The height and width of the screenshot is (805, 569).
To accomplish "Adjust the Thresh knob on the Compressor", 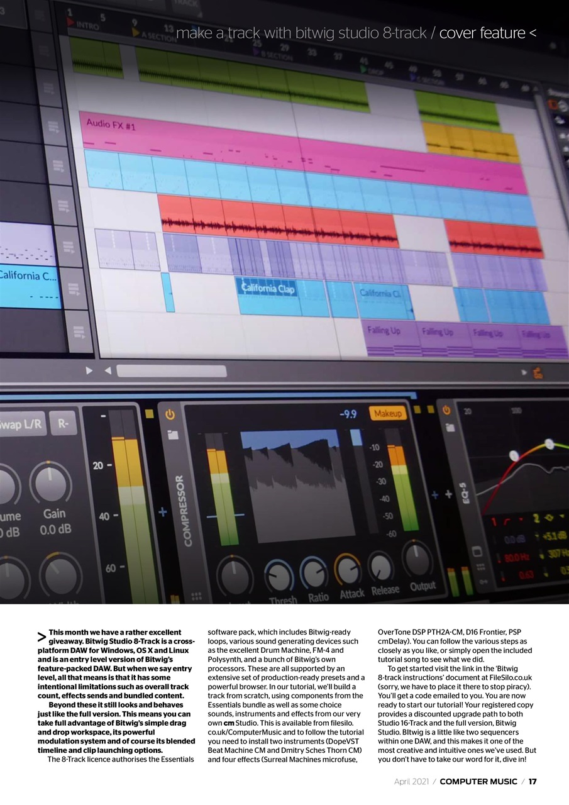I will coord(279,574).
